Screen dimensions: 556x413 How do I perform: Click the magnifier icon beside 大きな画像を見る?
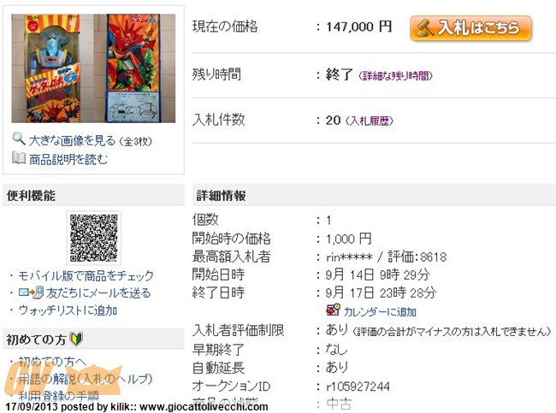pyautogui.click(x=18, y=139)
